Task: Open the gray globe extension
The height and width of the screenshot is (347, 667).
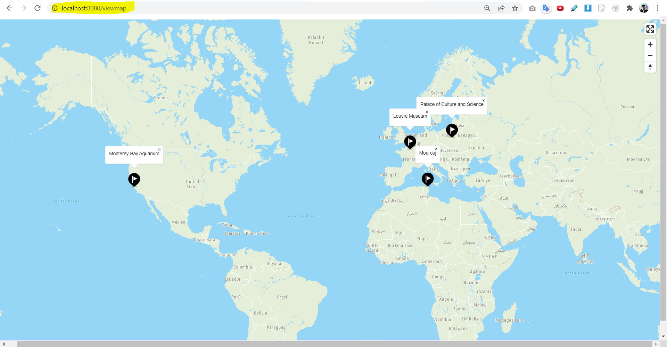Action: coord(616,8)
